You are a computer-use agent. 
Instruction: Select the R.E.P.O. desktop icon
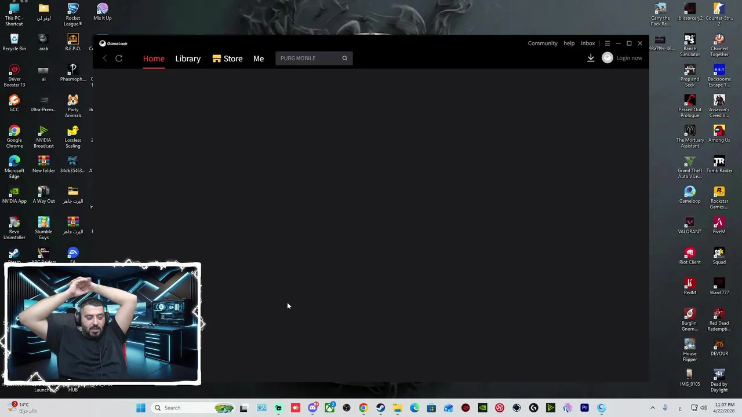(x=73, y=42)
